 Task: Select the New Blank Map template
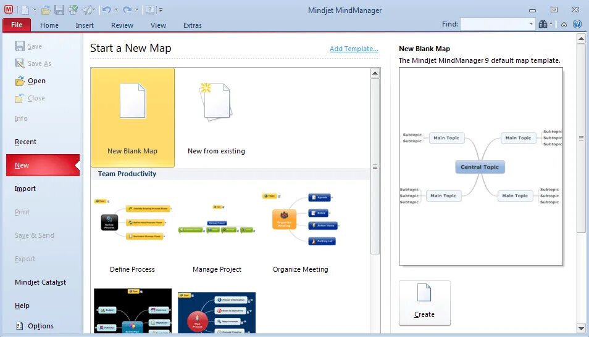pos(133,118)
